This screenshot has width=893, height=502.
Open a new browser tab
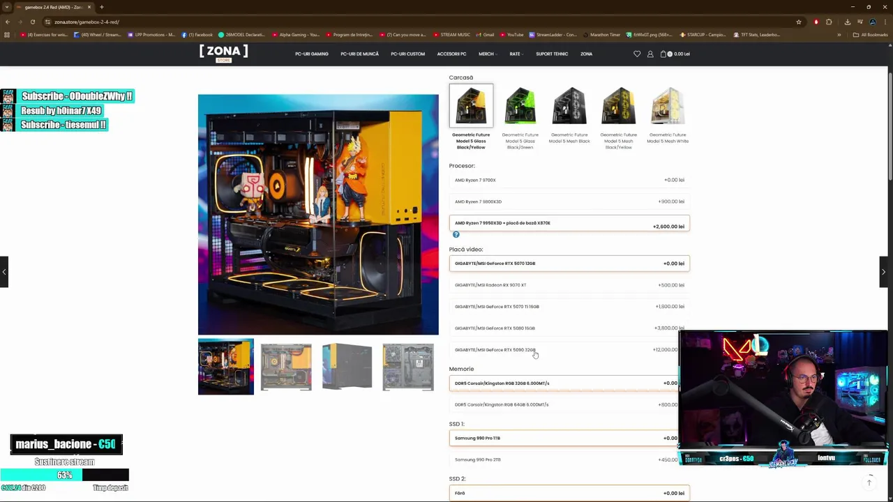coord(102,7)
